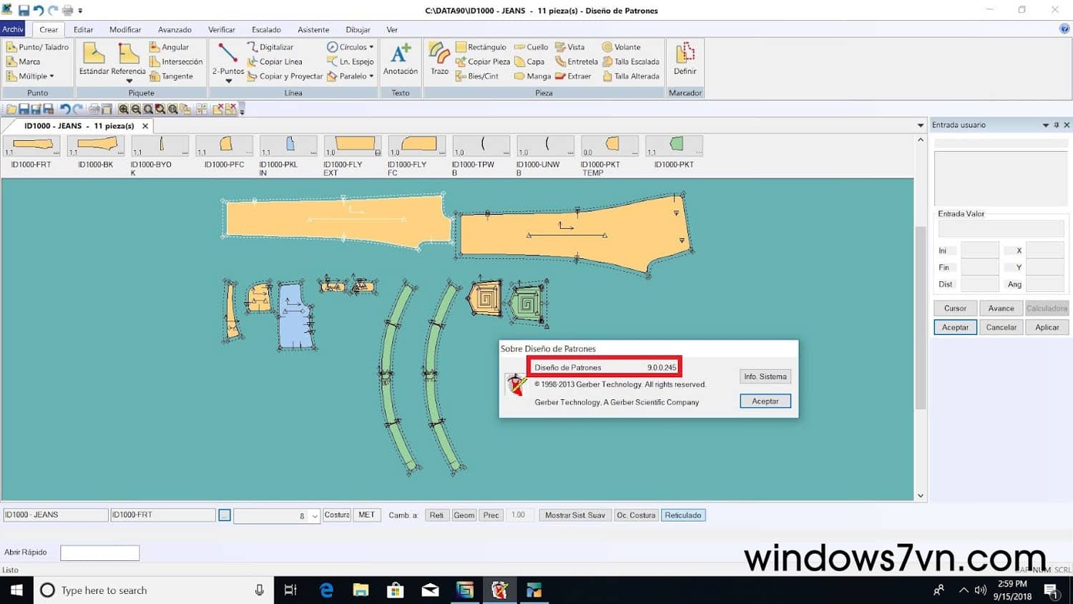Toggle the Reticulado grid button
The width and height of the screenshot is (1073, 604).
683,515
